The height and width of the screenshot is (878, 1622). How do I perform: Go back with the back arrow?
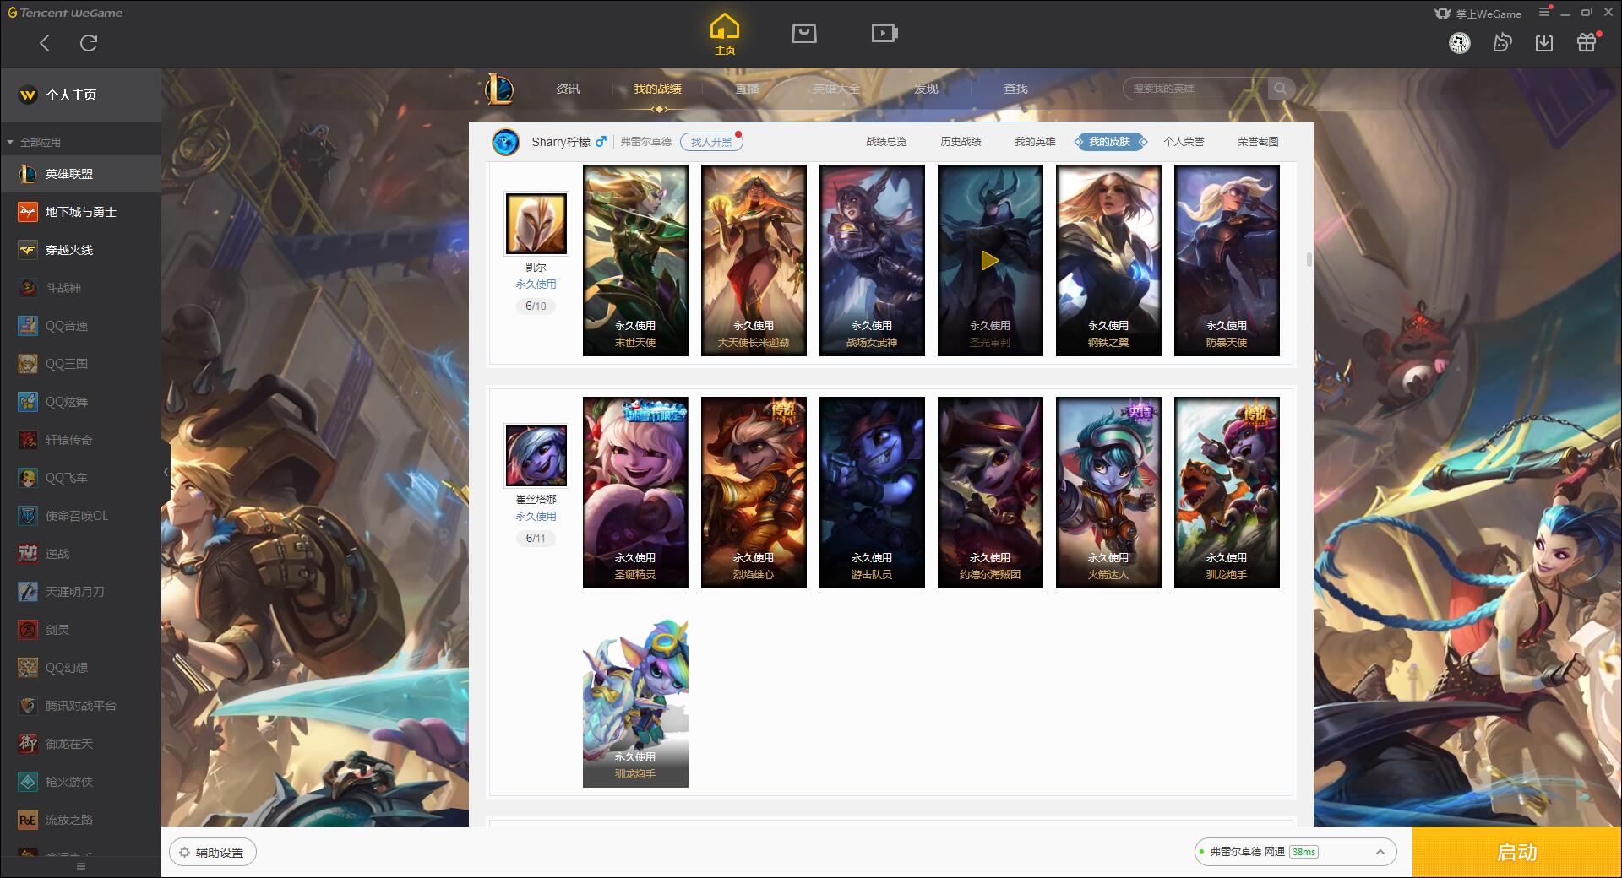point(45,43)
